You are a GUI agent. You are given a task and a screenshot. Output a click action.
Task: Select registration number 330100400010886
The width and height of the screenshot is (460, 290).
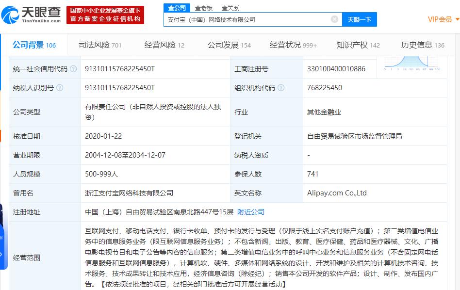pyautogui.click(x=336, y=69)
